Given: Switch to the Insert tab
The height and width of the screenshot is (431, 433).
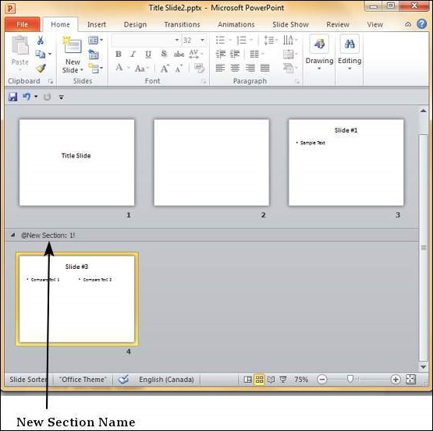Looking at the screenshot, I should point(97,25).
